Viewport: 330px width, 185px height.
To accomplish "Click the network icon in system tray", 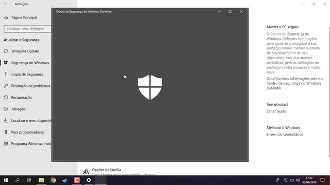I will [286, 180].
